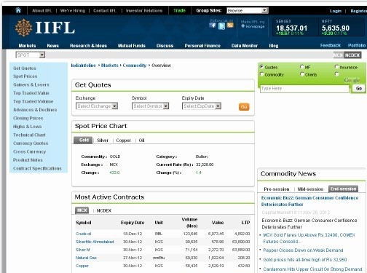Screen dimensions: 367x273
Task: Select the MF radio button
Action: [x=302, y=66]
